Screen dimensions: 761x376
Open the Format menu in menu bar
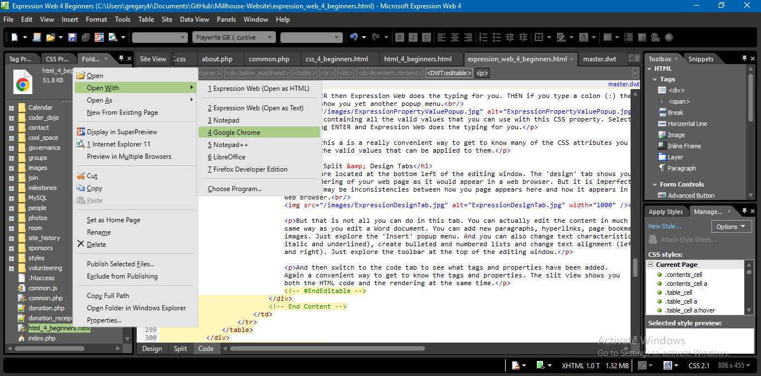(96, 19)
